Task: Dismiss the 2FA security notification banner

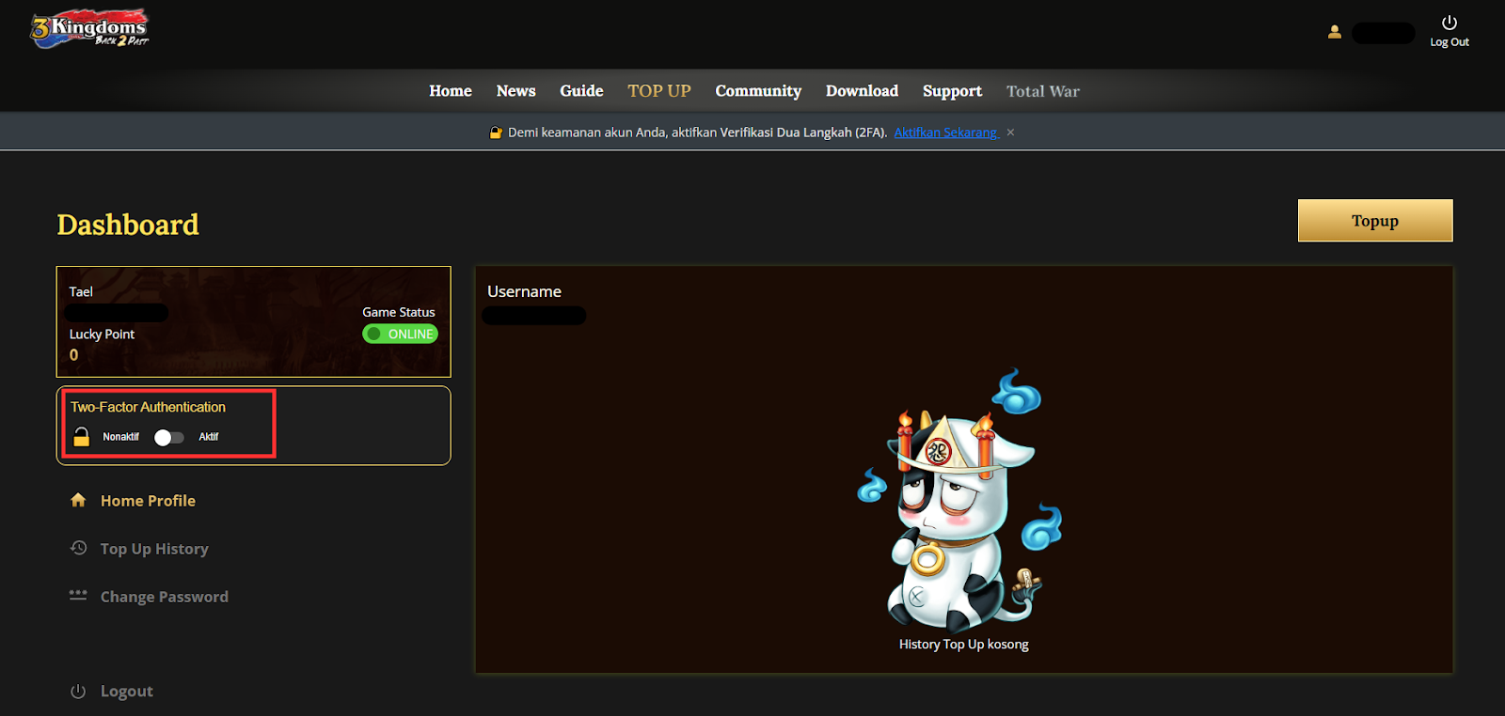Action: tap(1010, 132)
